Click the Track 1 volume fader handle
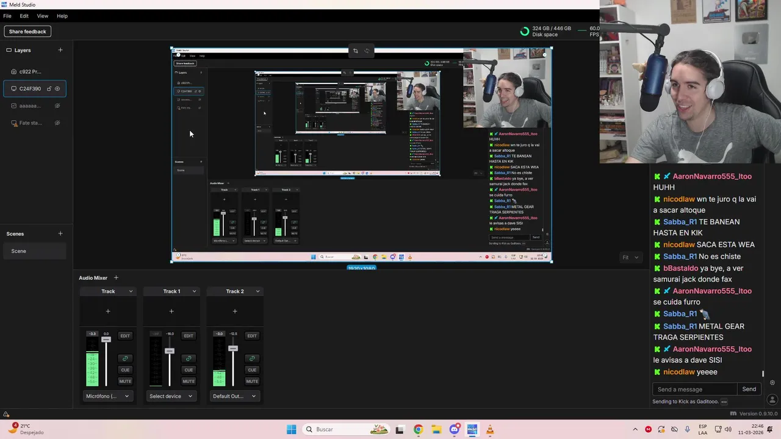Image resolution: width=781 pixels, height=439 pixels. 170,351
